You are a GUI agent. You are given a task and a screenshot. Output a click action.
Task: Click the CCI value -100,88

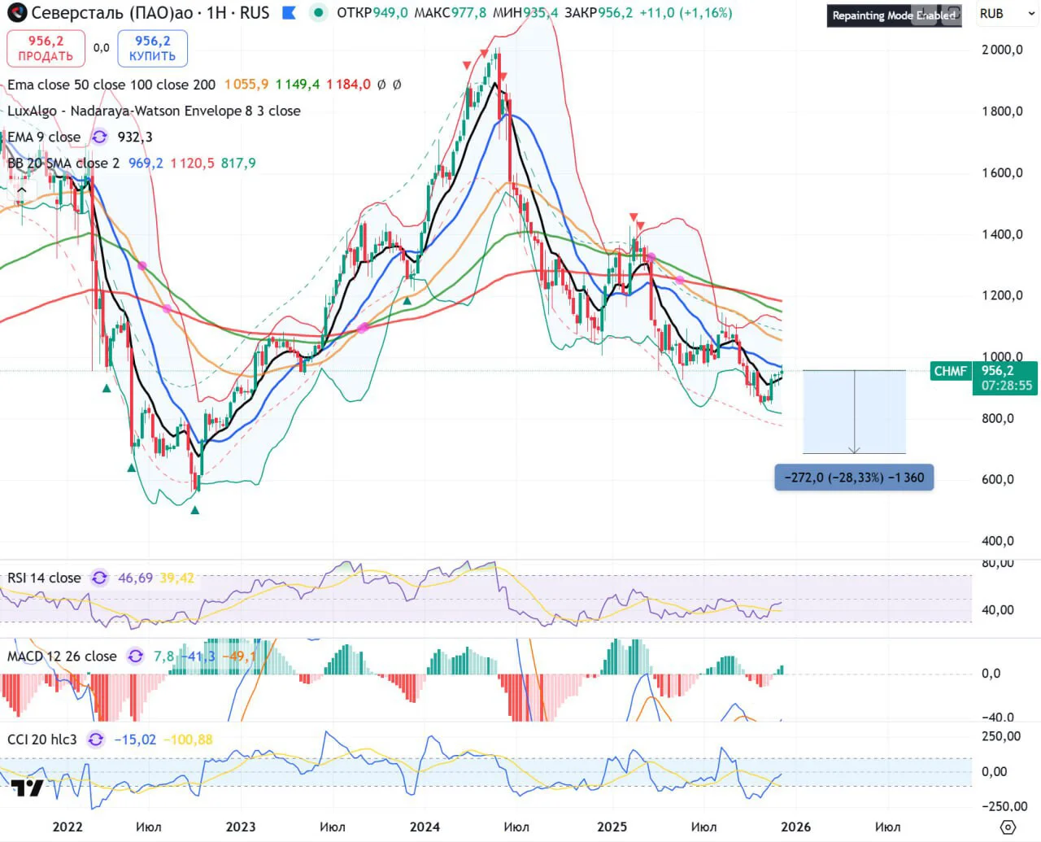click(x=188, y=739)
